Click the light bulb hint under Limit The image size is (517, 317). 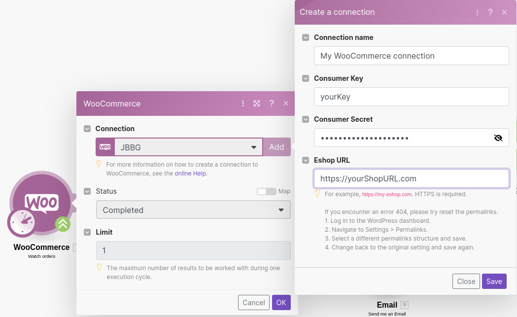click(99, 268)
